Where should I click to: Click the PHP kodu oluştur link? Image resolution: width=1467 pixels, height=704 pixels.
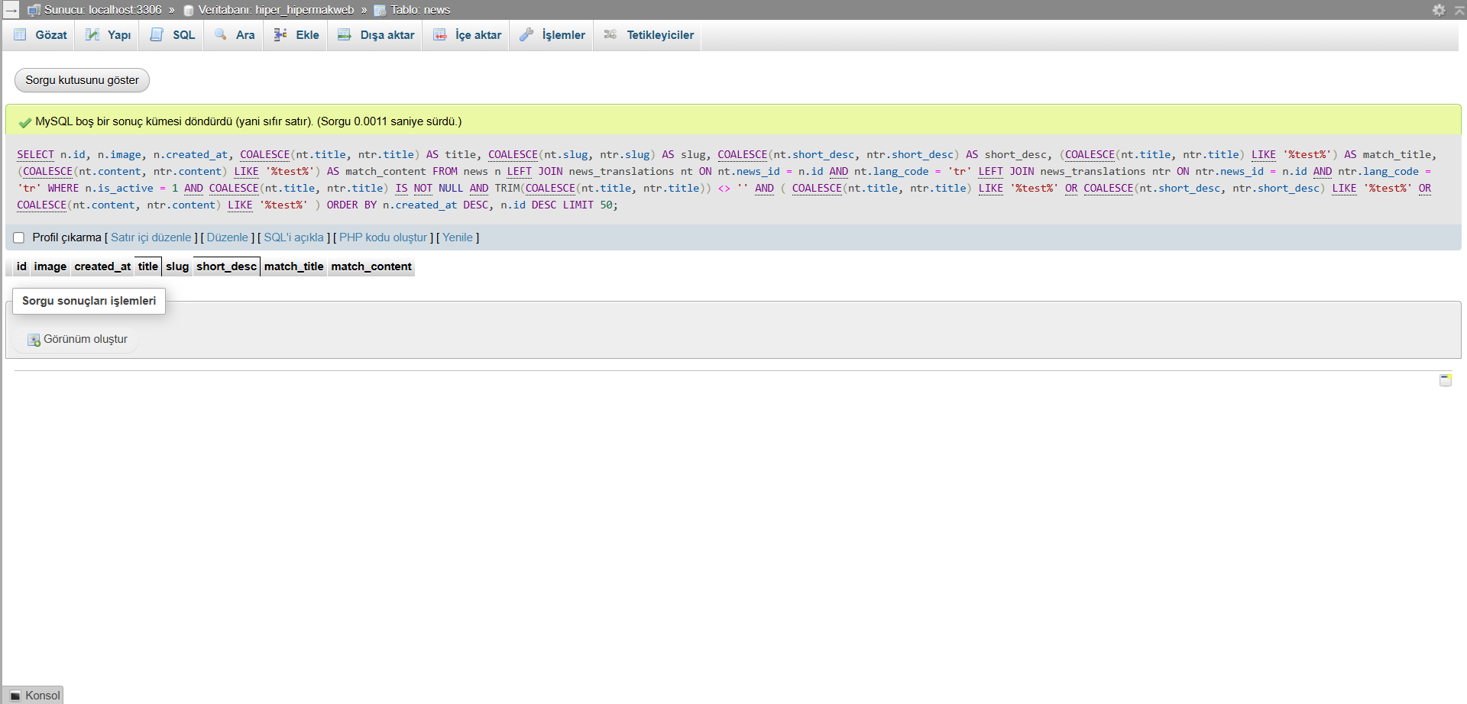pyautogui.click(x=383, y=237)
